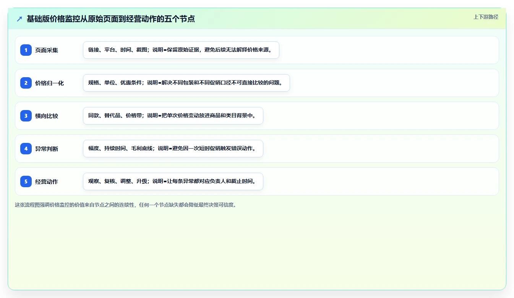Select the 页面采集 step label
This screenshot has width=514, height=298.
[47, 50]
